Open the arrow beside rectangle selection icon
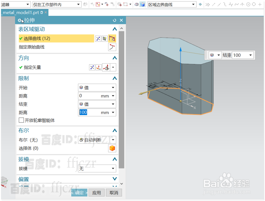Image resolution: width=265 pixels, height=201 pixels. pyautogui.click(x=130, y=5)
